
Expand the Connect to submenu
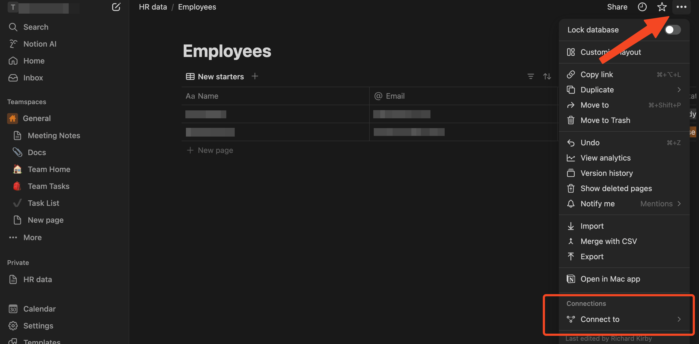tap(624, 319)
